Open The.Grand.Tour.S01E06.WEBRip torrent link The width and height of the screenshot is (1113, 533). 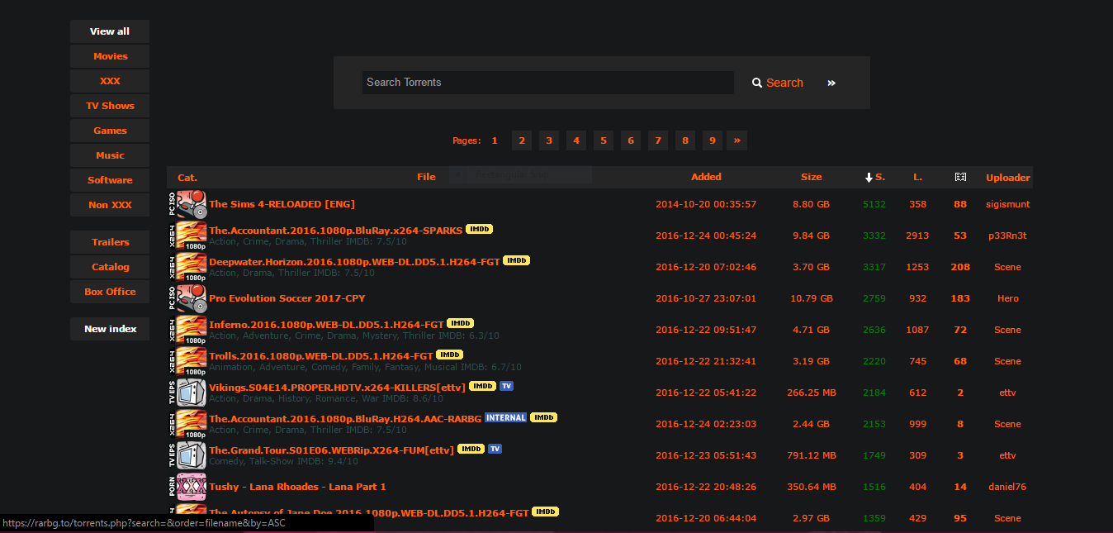coord(332,450)
